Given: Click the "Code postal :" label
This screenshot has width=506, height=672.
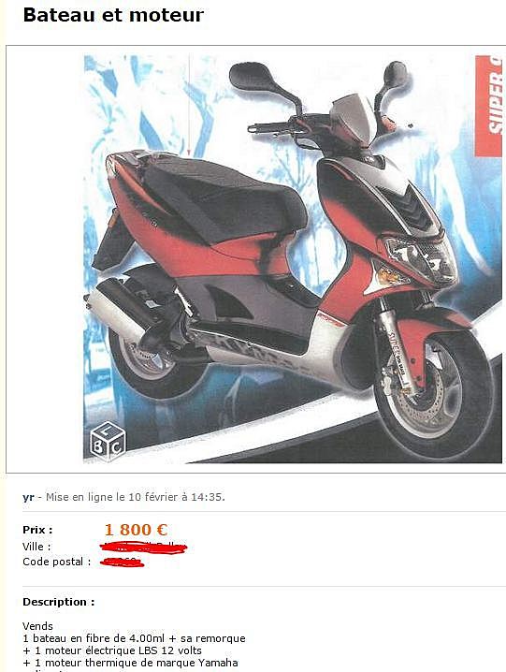Looking at the screenshot, I should click(x=56, y=562).
